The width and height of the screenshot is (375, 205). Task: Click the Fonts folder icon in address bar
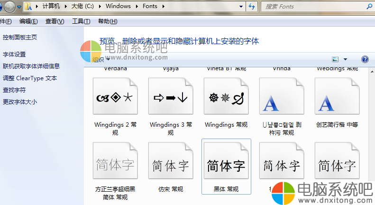coord(28,7)
